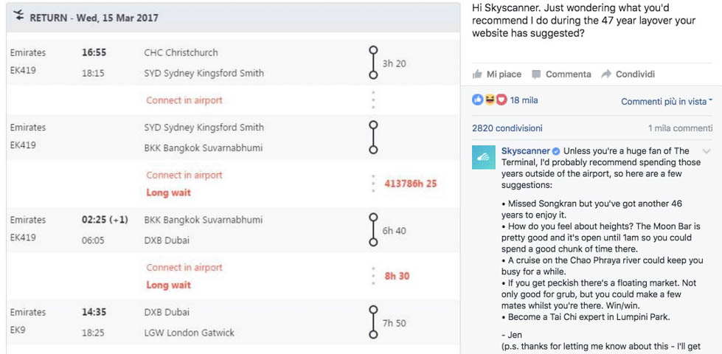Screen dimensions: 722x354
Task: Click the 1 mila commenti link
Action: 680,128
